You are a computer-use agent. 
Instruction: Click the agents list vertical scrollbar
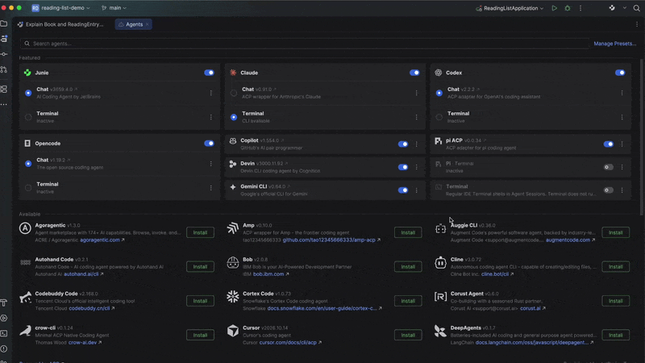pyautogui.click(x=641, y=136)
